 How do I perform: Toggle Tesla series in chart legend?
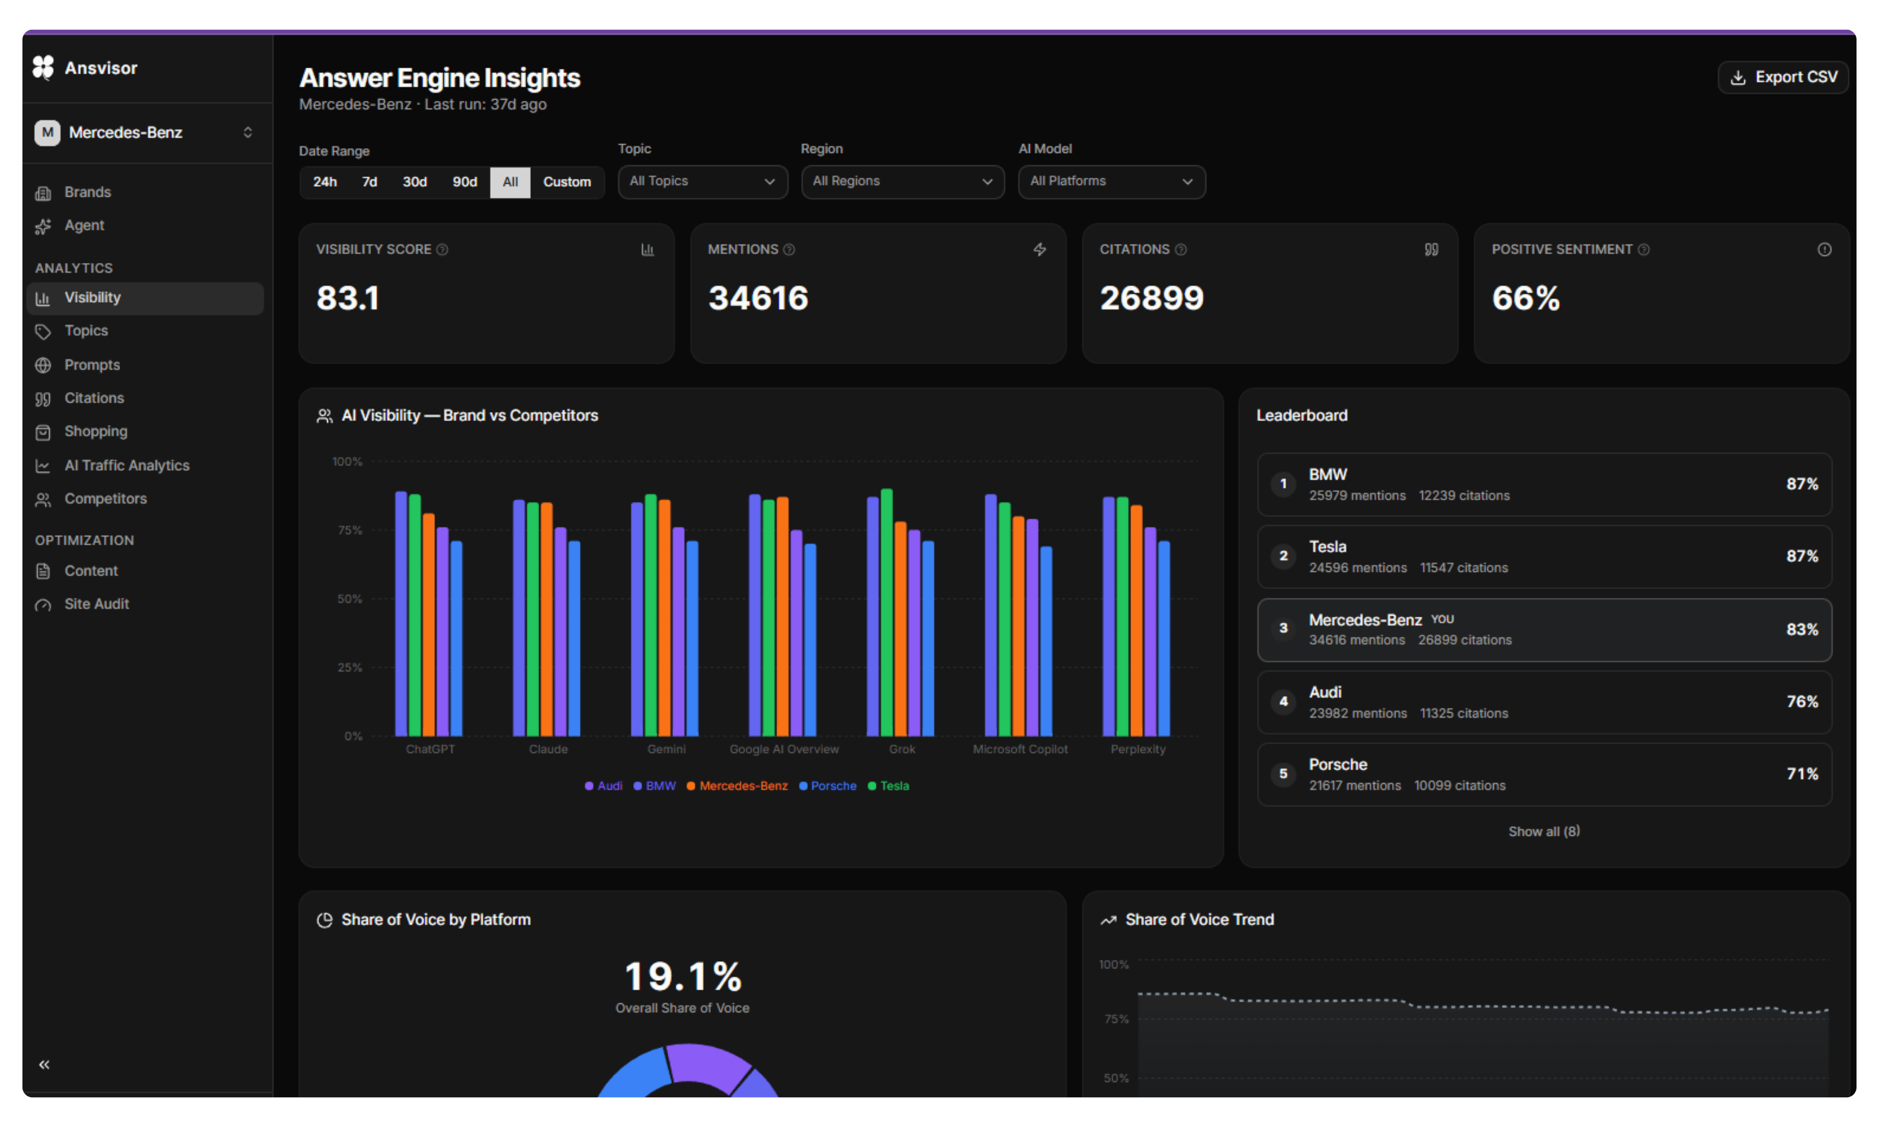(889, 786)
